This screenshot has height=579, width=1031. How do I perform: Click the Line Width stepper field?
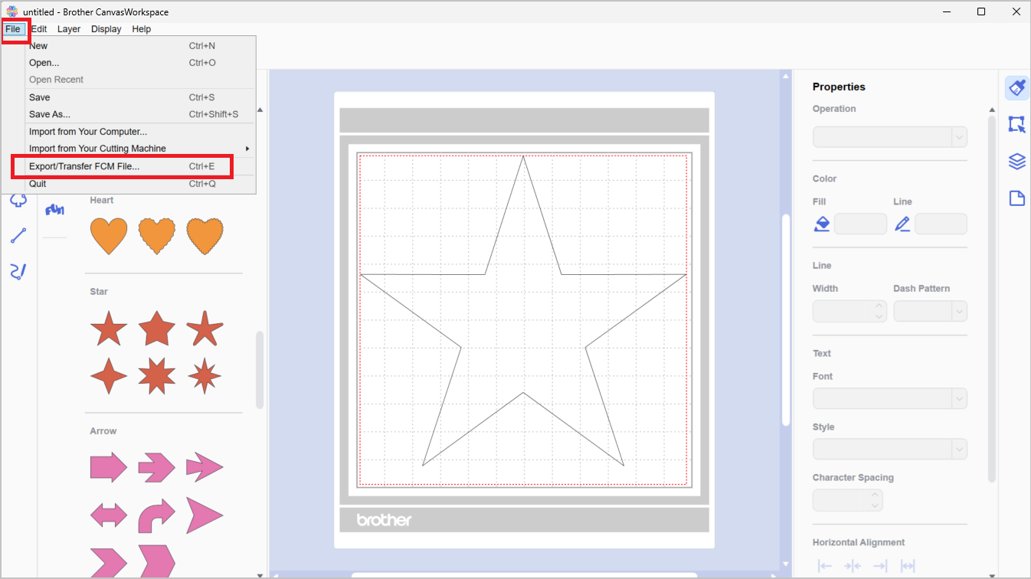click(x=849, y=312)
